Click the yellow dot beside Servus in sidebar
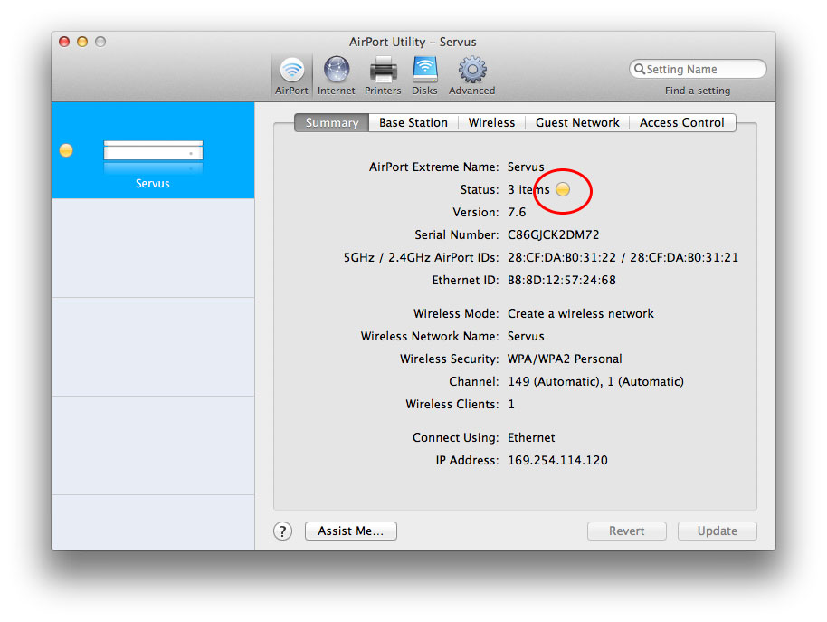 [x=66, y=150]
